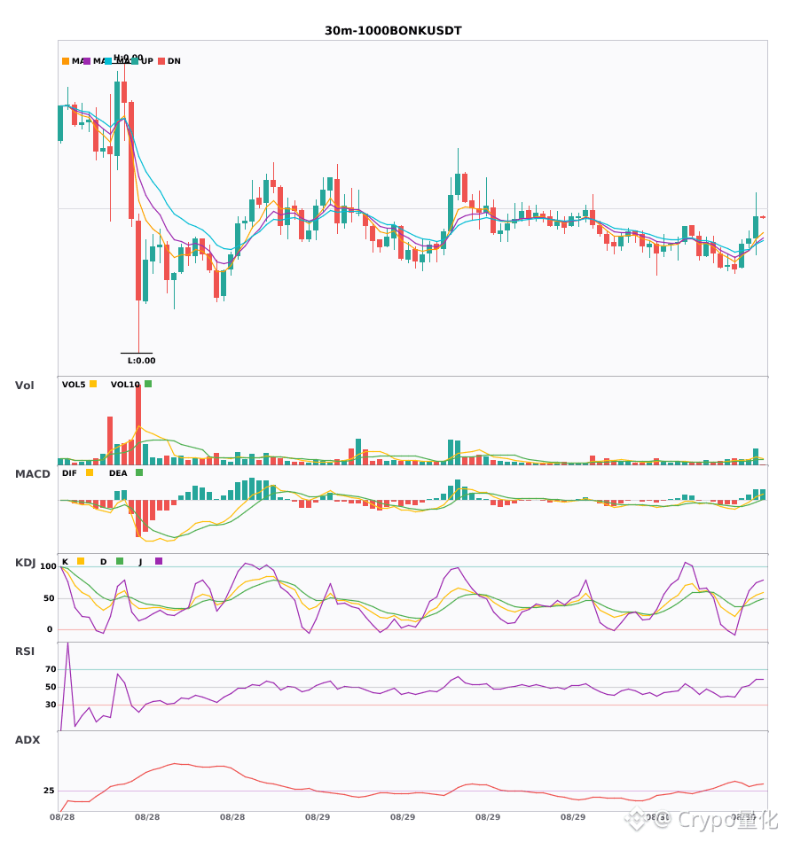The image size is (785, 842).
Task: Click the 30 level on RSI axis
Action: (x=51, y=705)
